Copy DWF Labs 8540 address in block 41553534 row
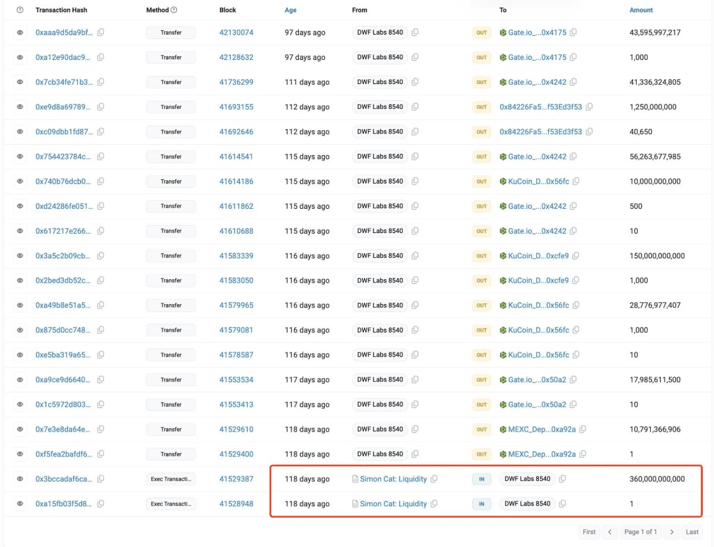Image resolution: width=714 pixels, height=547 pixels. coord(415,380)
